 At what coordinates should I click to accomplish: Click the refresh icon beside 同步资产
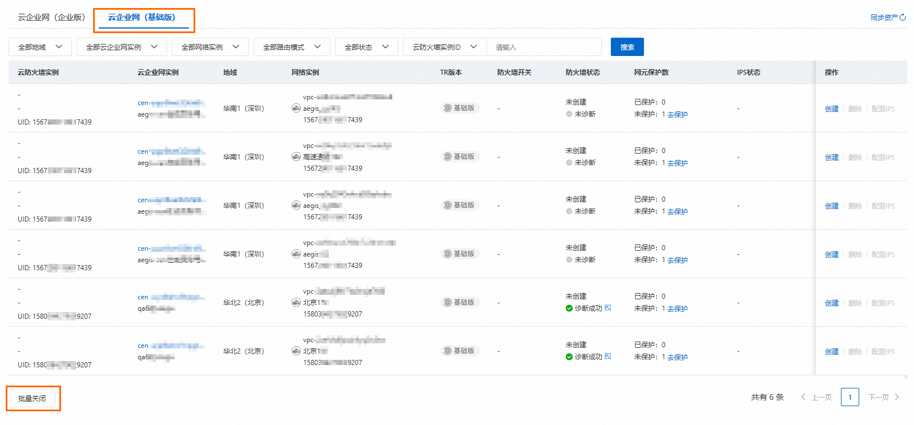(903, 18)
